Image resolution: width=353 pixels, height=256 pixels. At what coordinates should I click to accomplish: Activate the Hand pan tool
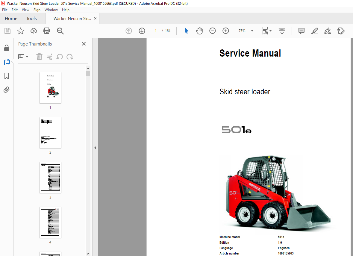(x=199, y=31)
